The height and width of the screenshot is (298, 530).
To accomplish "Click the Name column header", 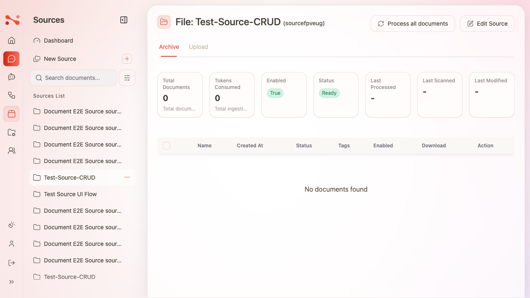I will click(205, 146).
